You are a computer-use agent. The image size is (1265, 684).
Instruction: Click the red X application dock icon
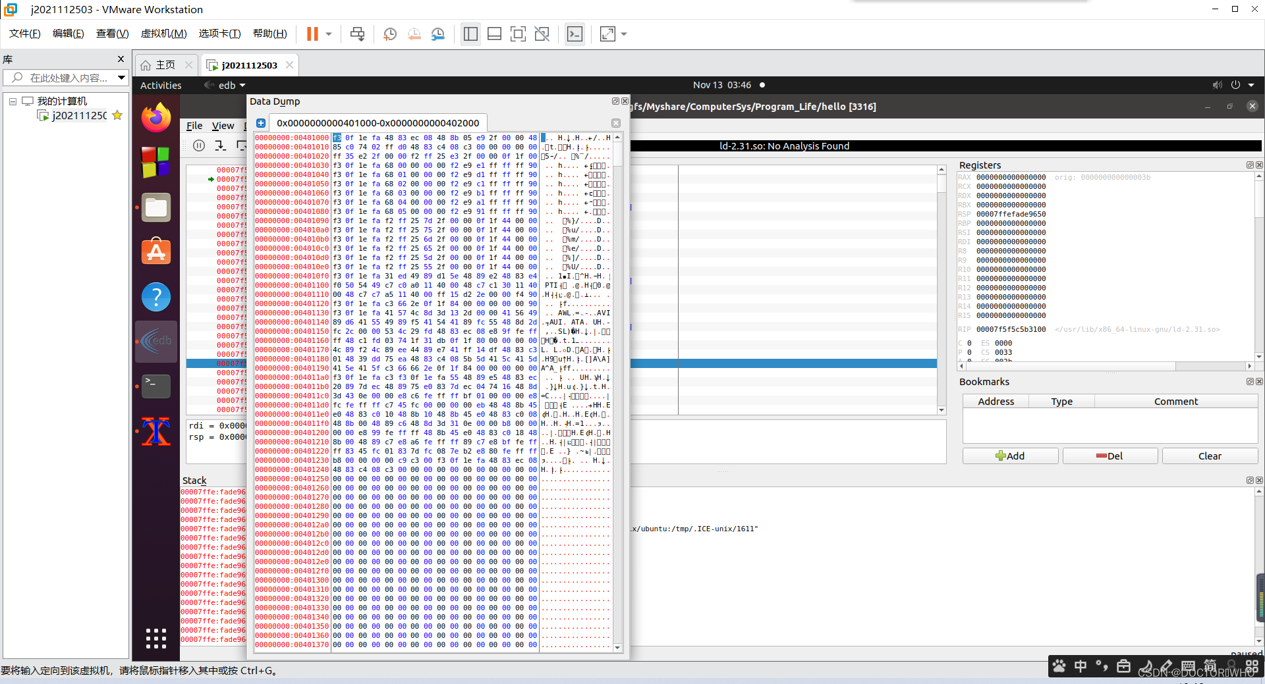tap(156, 432)
